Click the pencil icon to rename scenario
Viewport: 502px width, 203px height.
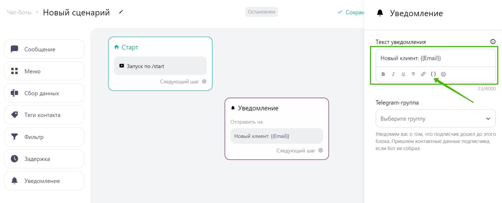click(121, 12)
